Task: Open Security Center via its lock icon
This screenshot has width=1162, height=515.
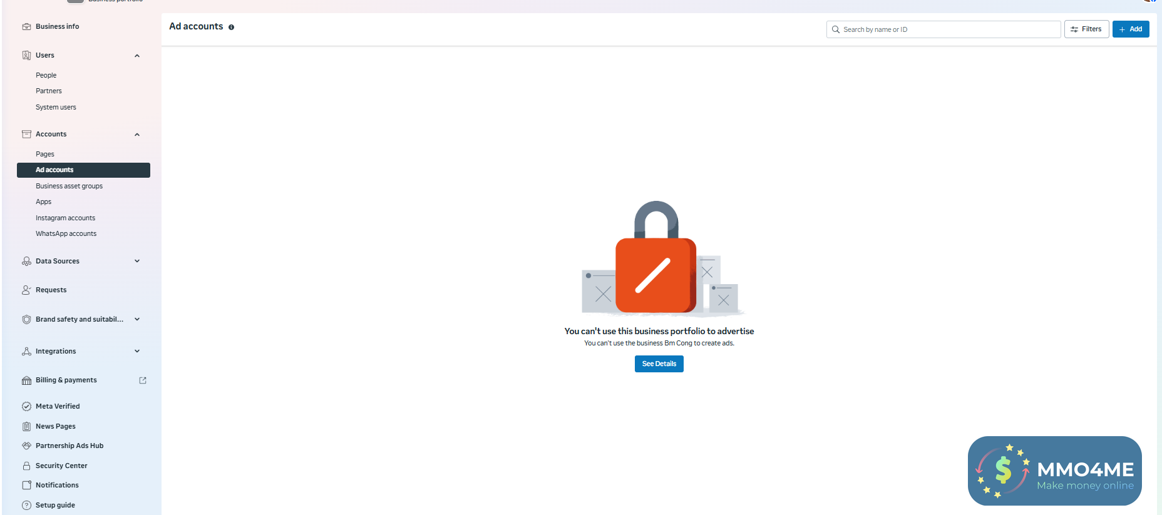Action: (26, 466)
